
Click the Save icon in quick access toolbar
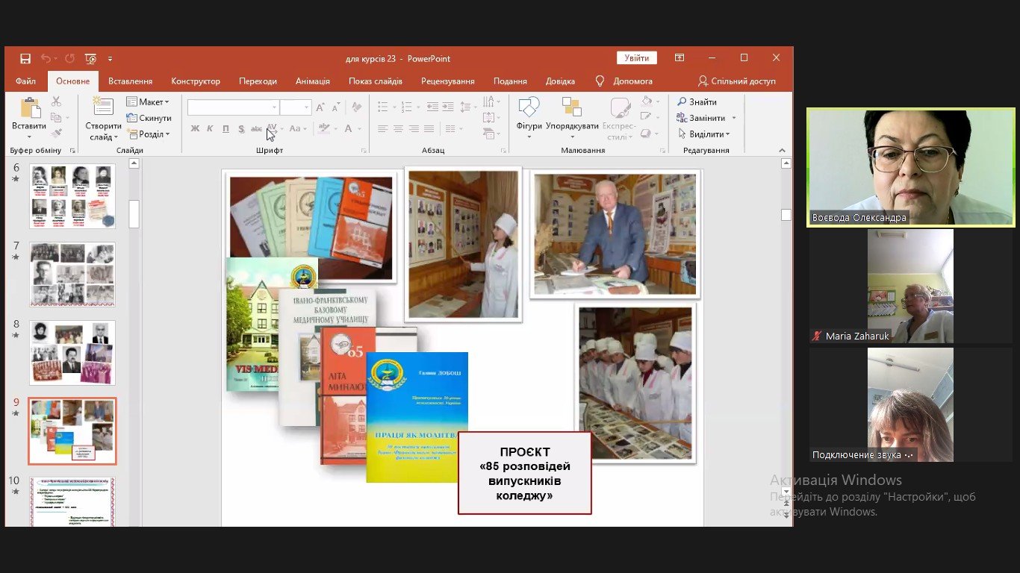[25, 59]
